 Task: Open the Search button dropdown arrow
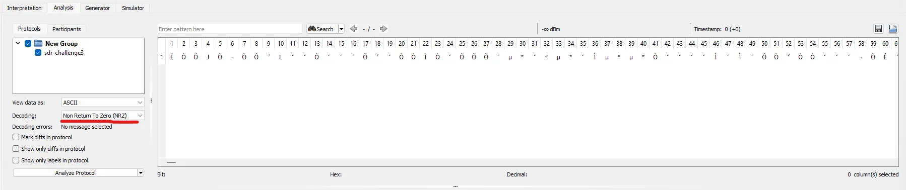click(x=341, y=29)
